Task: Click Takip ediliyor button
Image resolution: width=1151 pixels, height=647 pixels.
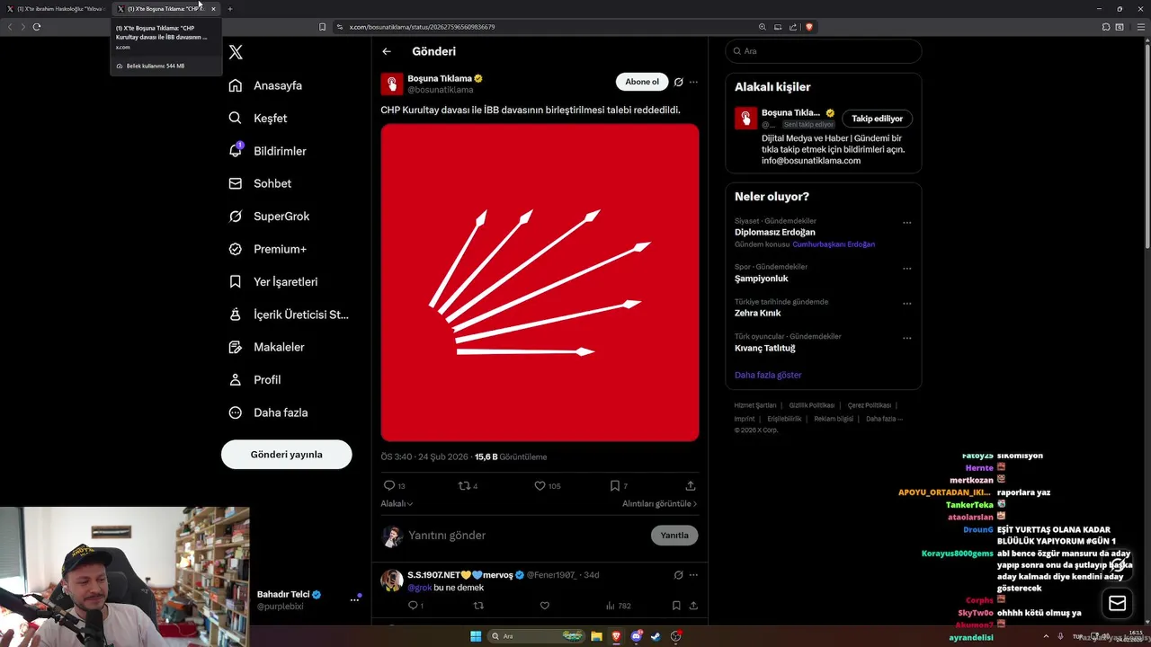Action: (x=877, y=119)
